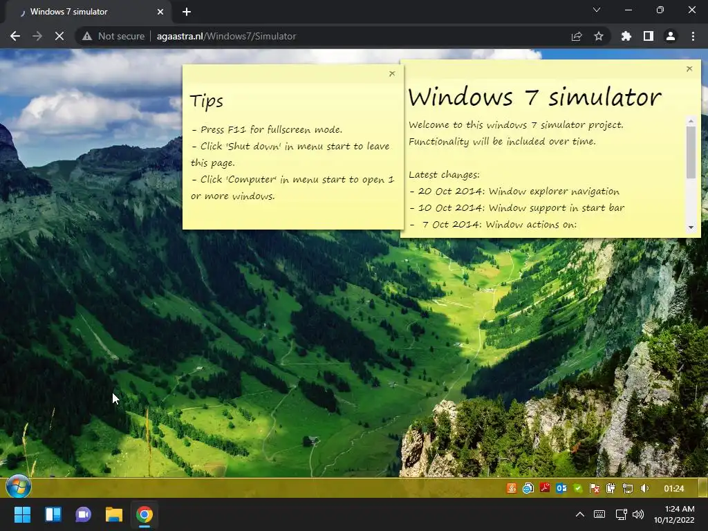Viewport: 708px width, 531px height.
Task: Click the Tips heading on sticky note
Action: (x=206, y=101)
